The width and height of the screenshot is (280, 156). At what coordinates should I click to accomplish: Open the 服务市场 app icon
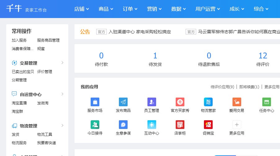click(x=95, y=102)
